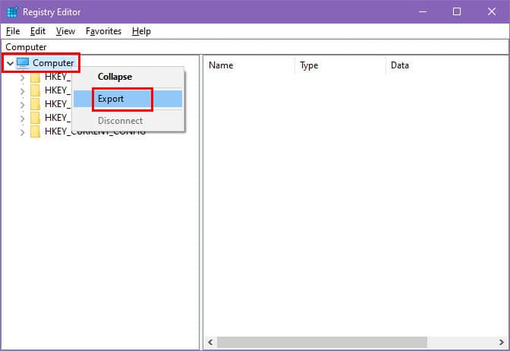Close the Registry Editor window
The height and width of the screenshot is (351, 510).
coord(492,11)
